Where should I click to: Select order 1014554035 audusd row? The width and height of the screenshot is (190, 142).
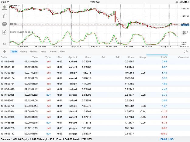[x=95, y=61]
